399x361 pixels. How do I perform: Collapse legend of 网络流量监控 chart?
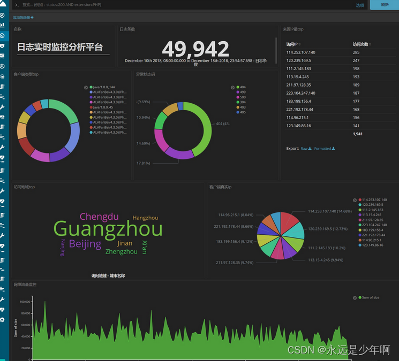click(x=355, y=298)
